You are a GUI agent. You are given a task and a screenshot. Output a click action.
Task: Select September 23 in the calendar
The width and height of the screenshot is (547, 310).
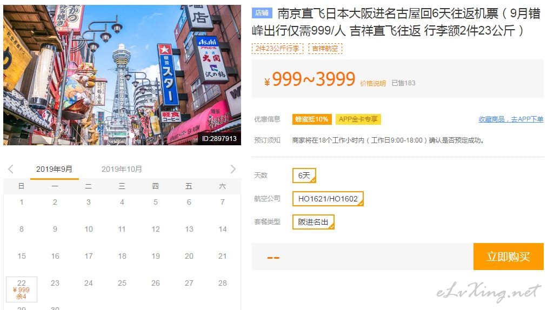coord(55,283)
